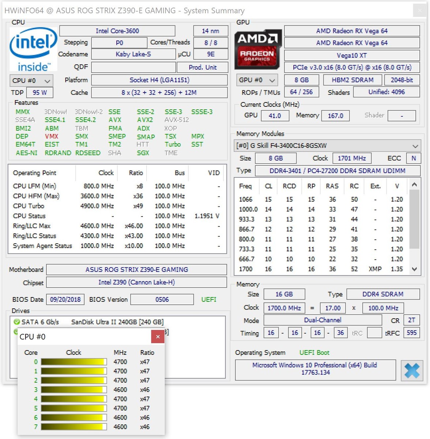The width and height of the screenshot is (430, 439).
Task: Open the GPU #0 selector dropdown
Action: point(257,80)
